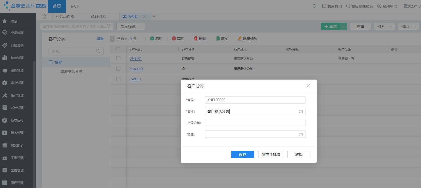Open the LSKH01 customer code link
421x188 pixels.
click(x=135, y=79)
